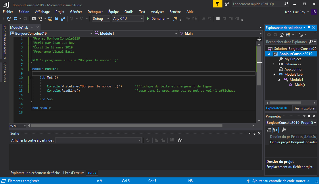Collapse the Sub Main() code region
Image resolution: width=319 pixels, height=184 pixels.
[x=31, y=78]
